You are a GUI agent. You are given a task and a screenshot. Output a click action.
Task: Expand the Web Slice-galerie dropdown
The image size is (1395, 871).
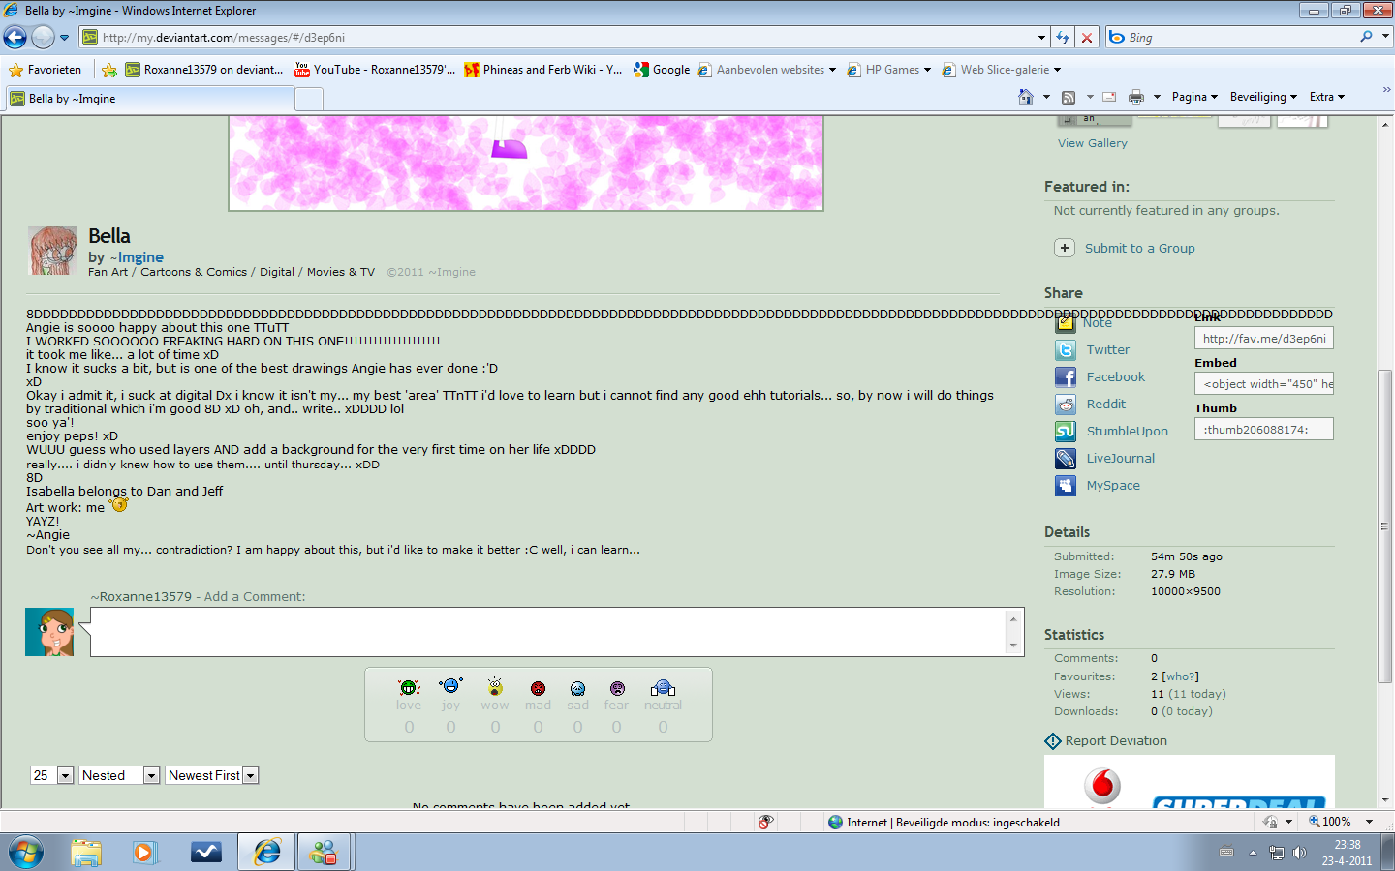[1057, 70]
